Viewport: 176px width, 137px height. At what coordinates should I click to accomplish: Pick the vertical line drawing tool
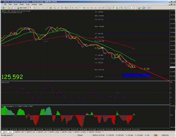[x=39, y=8]
